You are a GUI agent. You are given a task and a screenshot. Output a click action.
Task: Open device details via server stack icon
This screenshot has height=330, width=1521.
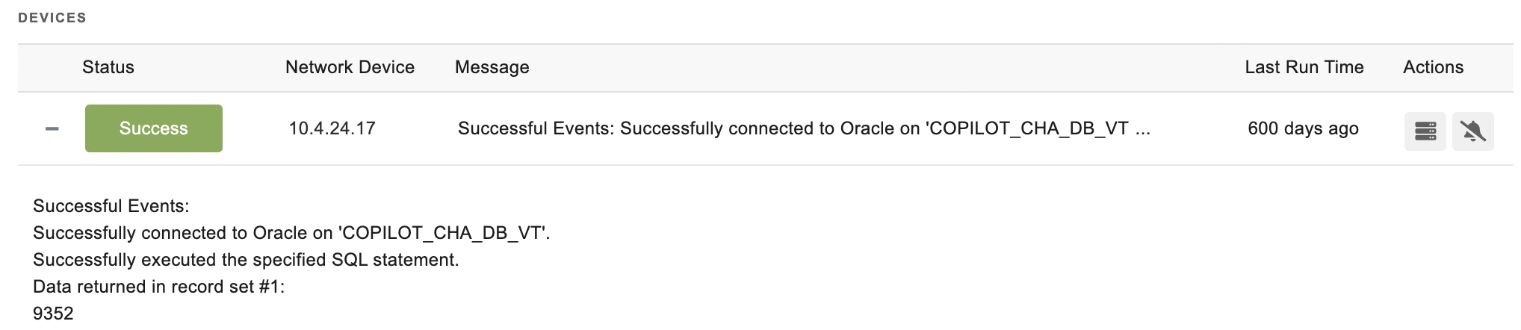[x=1425, y=131]
